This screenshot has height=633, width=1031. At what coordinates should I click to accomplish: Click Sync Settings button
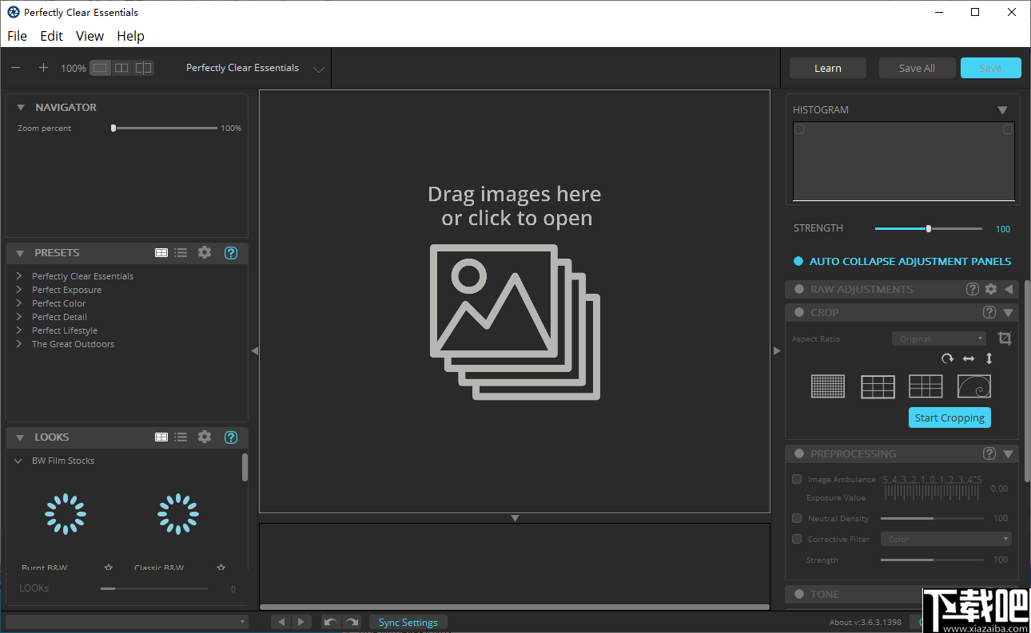(x=408, y=622)
